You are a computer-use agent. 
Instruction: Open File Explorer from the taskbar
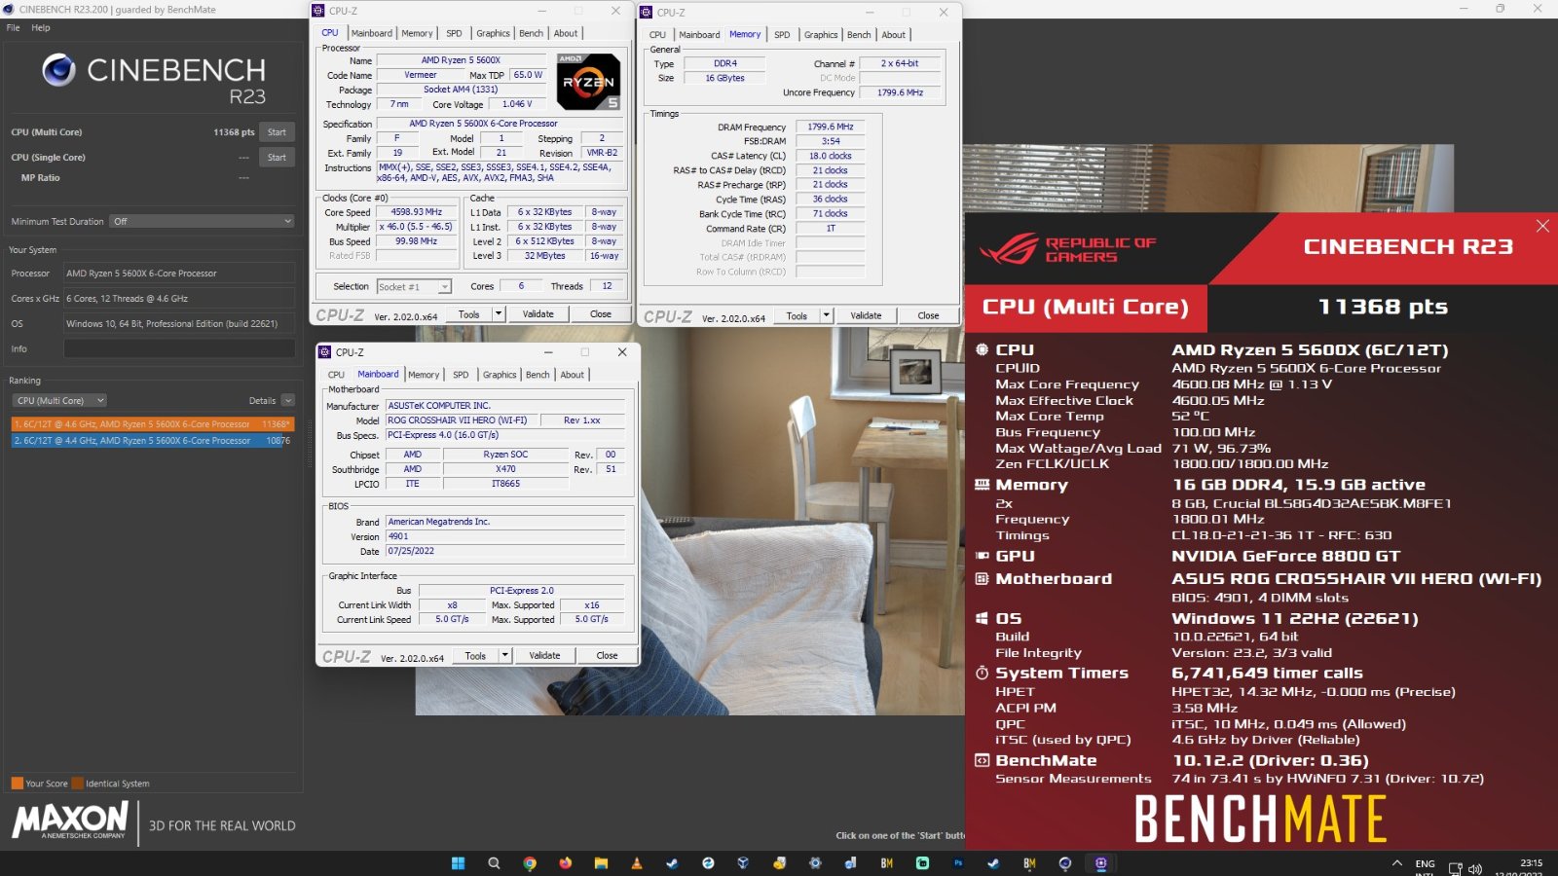click(x=601, y=863)
